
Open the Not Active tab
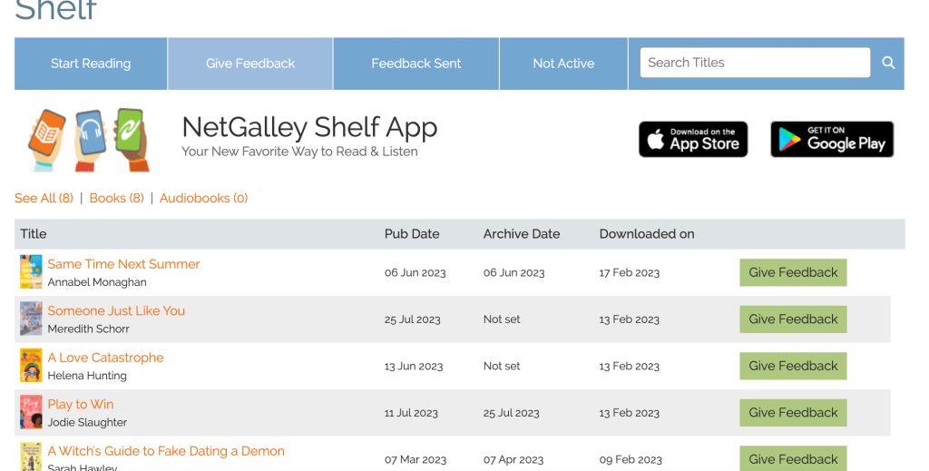(x=563, y=64)
